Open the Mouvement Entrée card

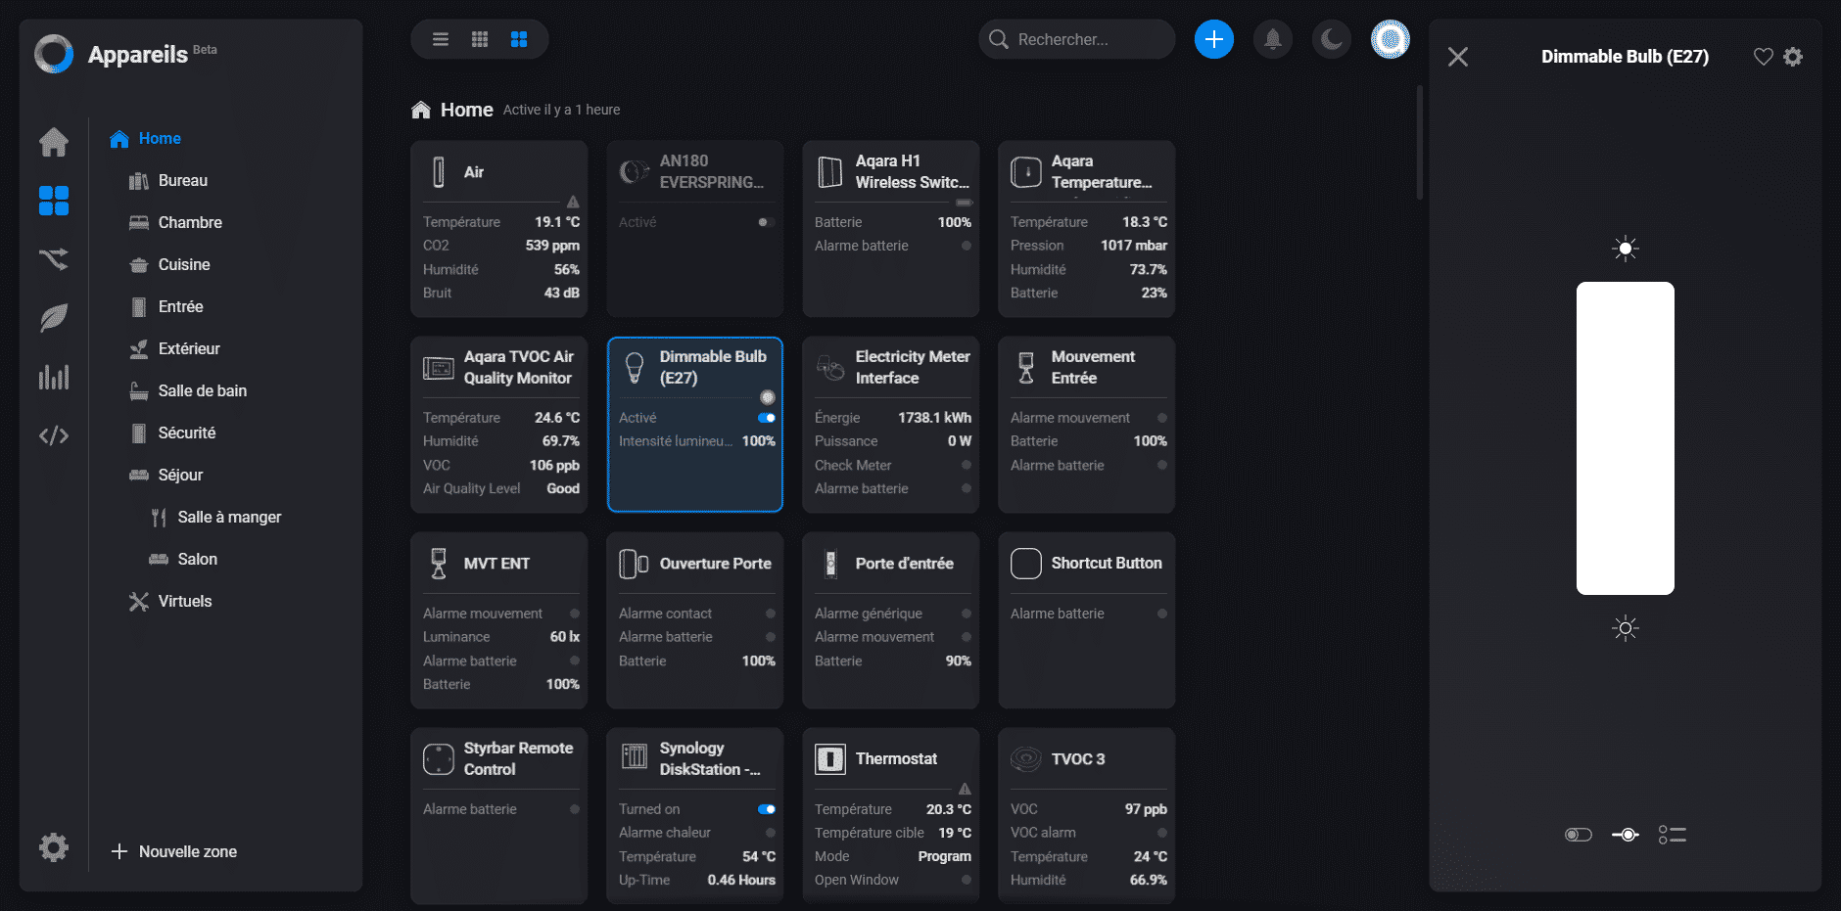[1087, 425]
